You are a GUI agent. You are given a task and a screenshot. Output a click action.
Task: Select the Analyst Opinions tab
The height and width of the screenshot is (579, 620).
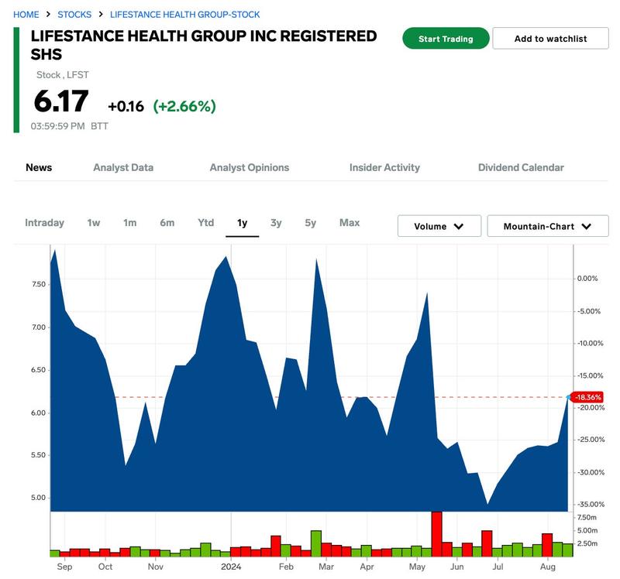(249, 167)
